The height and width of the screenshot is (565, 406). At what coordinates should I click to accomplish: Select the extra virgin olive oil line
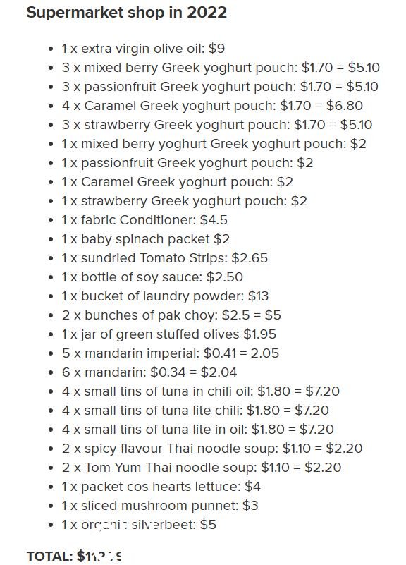coord(143,49)
